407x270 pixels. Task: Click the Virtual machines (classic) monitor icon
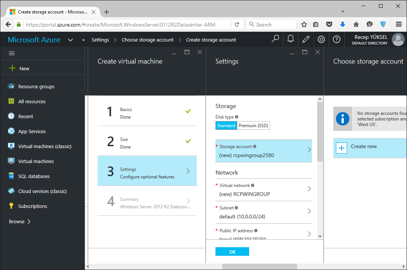tap(11, 146)
